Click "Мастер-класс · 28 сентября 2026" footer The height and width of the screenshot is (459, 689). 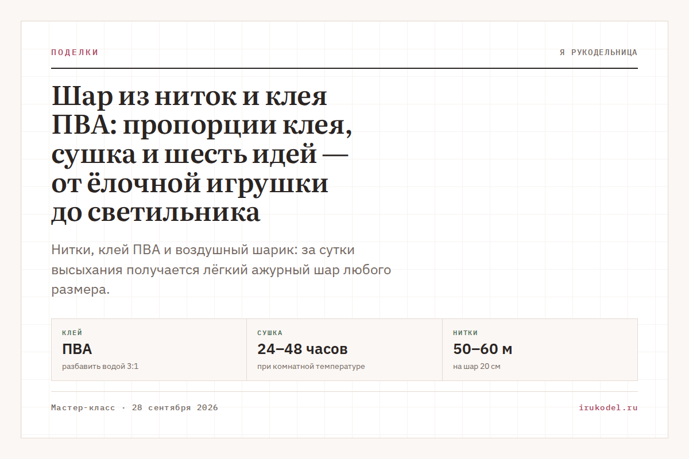[x=134, y=408]
